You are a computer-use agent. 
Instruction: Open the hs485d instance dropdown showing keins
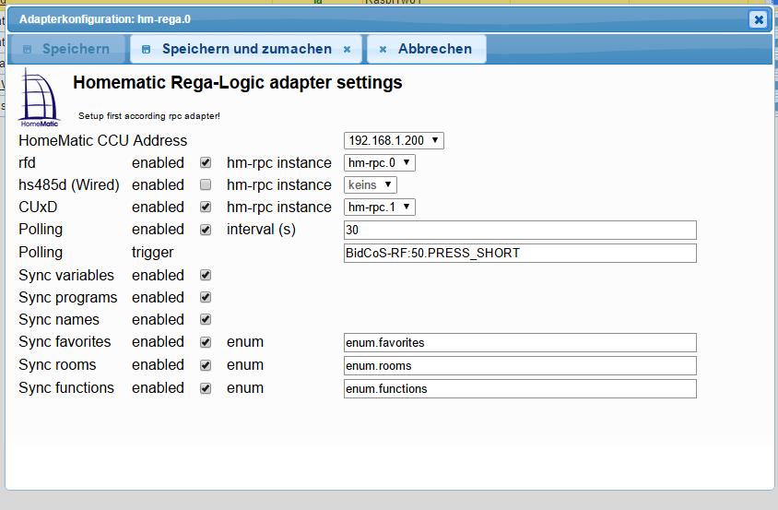point(370,185)
